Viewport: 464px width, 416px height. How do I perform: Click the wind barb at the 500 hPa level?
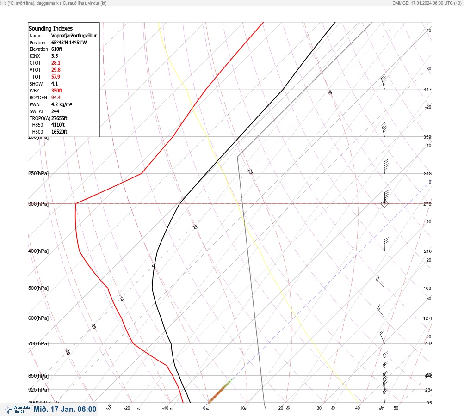coord(381,282)
